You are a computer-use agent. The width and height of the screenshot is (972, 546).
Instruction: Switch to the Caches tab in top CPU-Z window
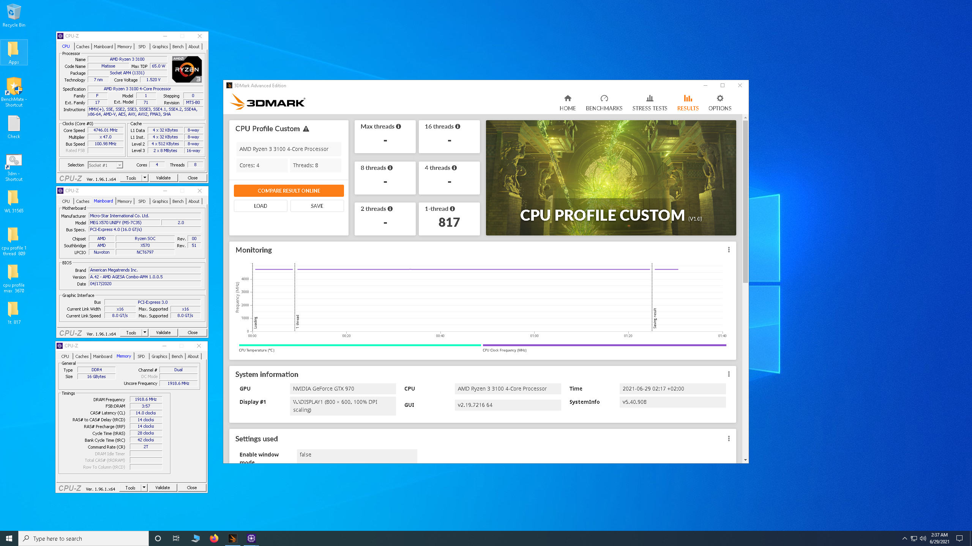pyautogui.click(x=82, y=47)
